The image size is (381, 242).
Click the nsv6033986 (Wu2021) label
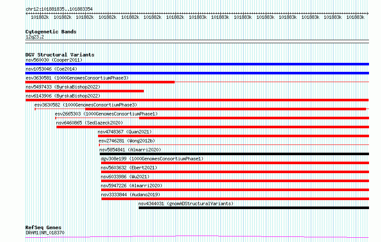(125, 177)
